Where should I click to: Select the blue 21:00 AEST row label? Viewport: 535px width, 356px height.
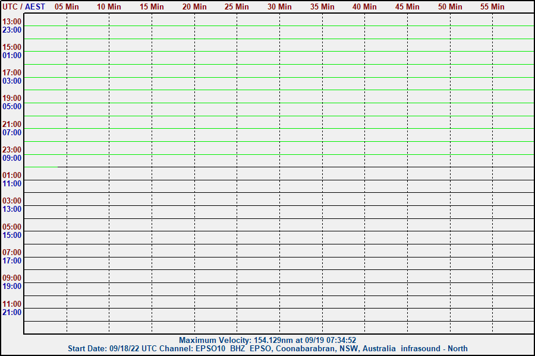[12, 312]
